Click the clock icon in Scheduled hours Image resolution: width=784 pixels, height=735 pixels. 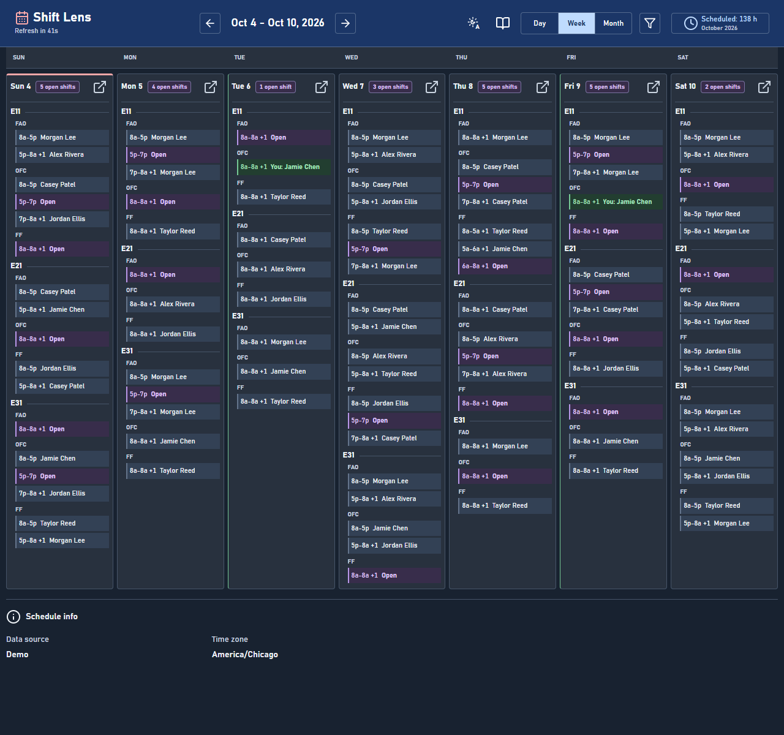tap(690, 23)
